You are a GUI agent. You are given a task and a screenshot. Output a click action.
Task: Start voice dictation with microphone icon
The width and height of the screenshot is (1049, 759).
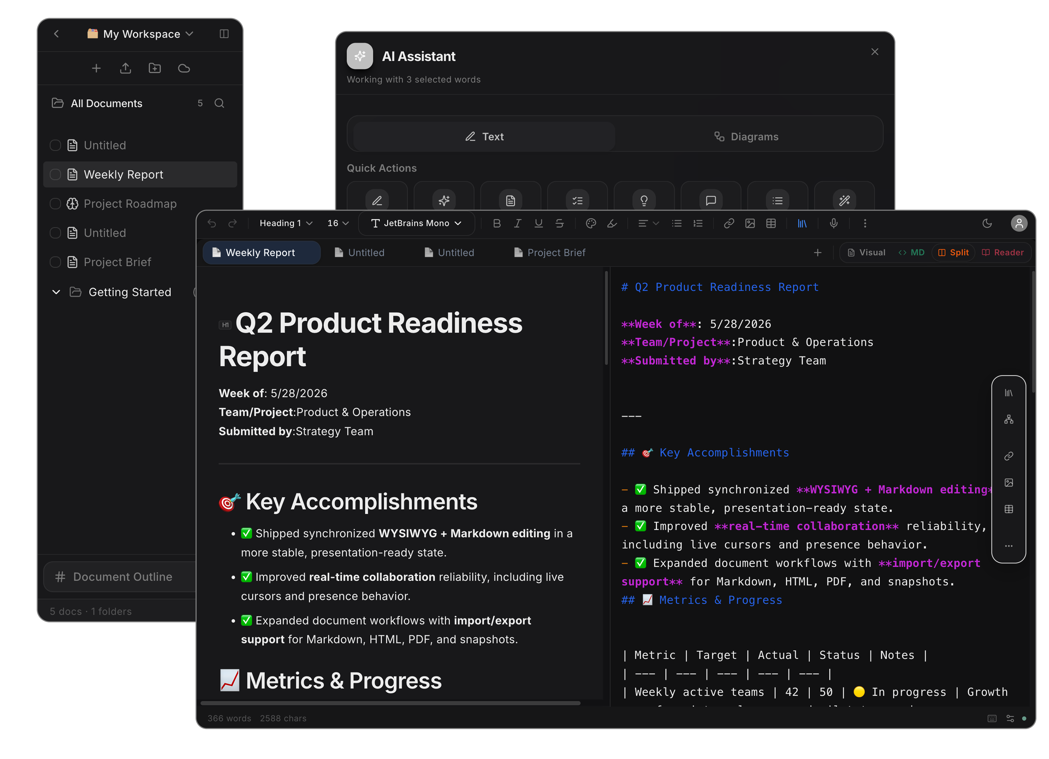(x=834, y=223)
